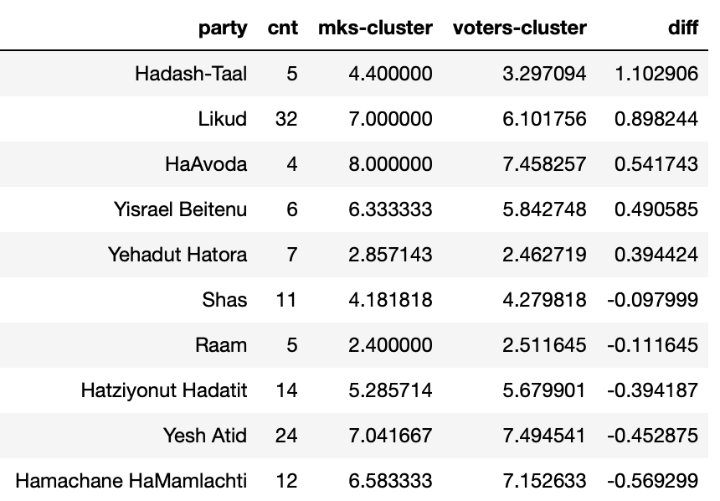Select the Likud party name
Image resolution: width=720 pixels, height=501 pixels.
(223, 119)
